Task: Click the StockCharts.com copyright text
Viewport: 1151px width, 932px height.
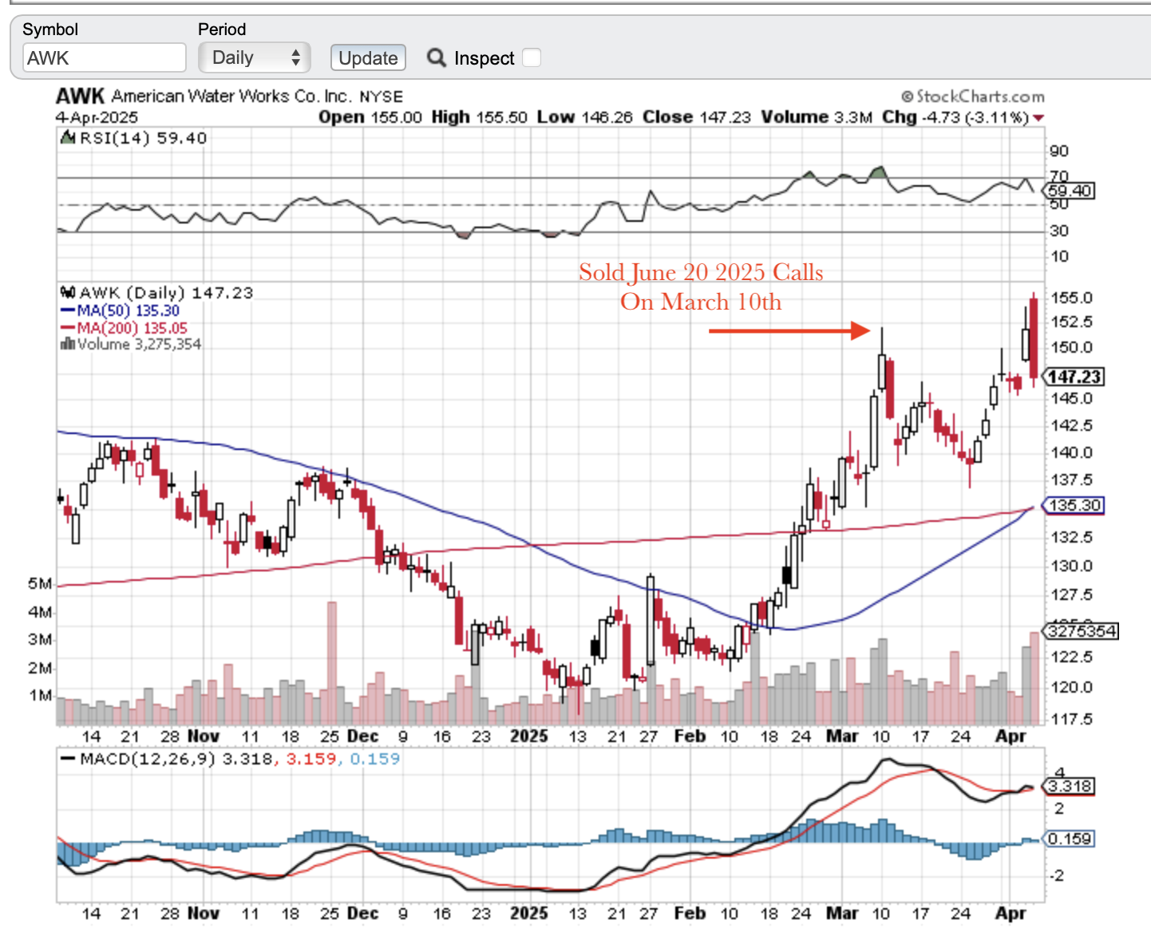Action: tap(973, 97)
